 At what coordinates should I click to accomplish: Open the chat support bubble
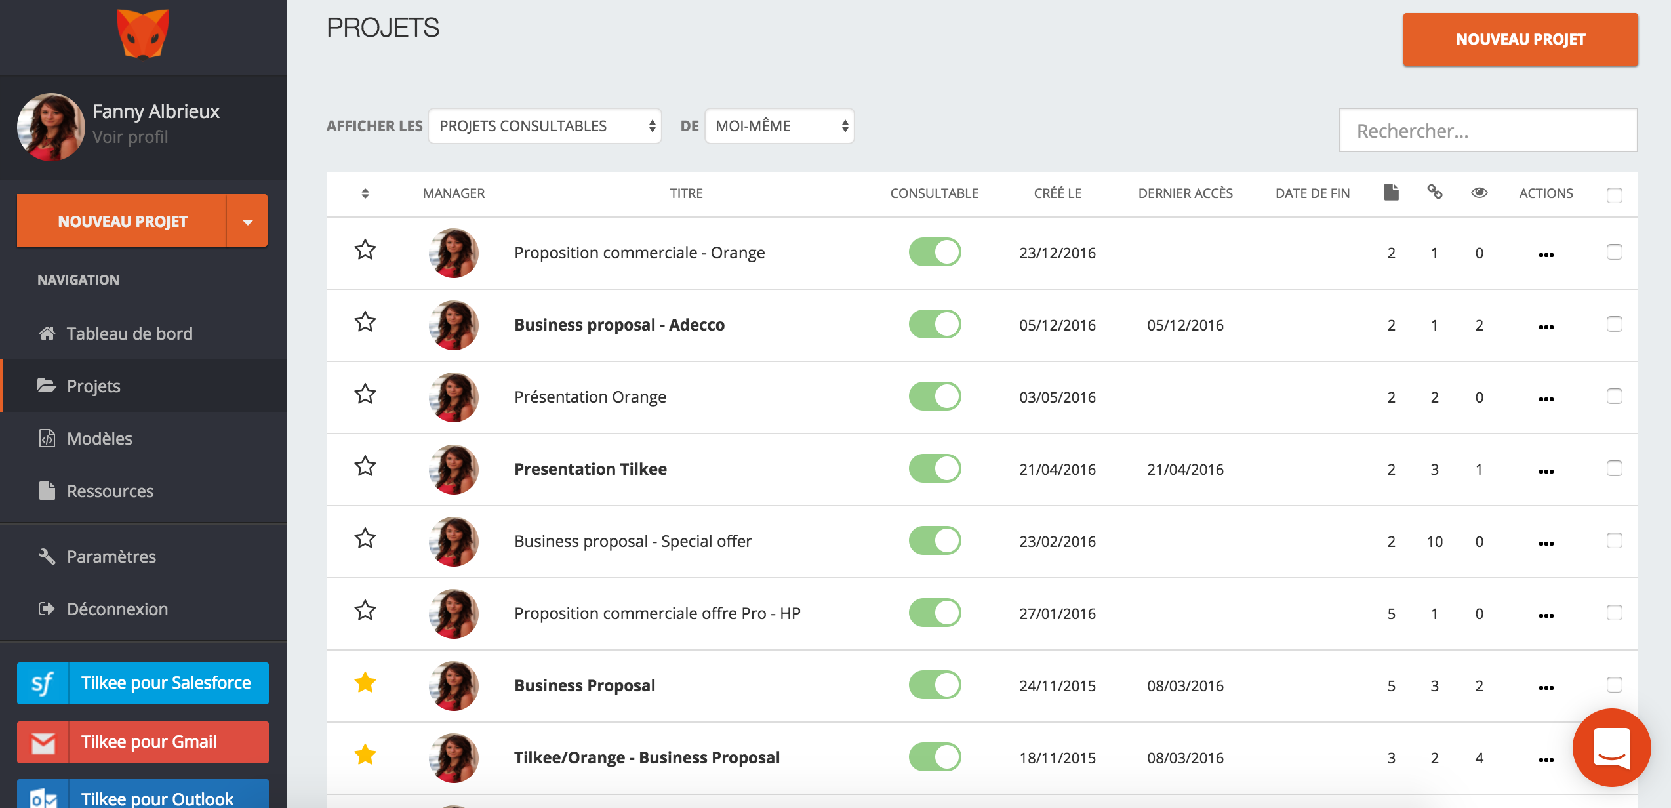coord(1612,748)
